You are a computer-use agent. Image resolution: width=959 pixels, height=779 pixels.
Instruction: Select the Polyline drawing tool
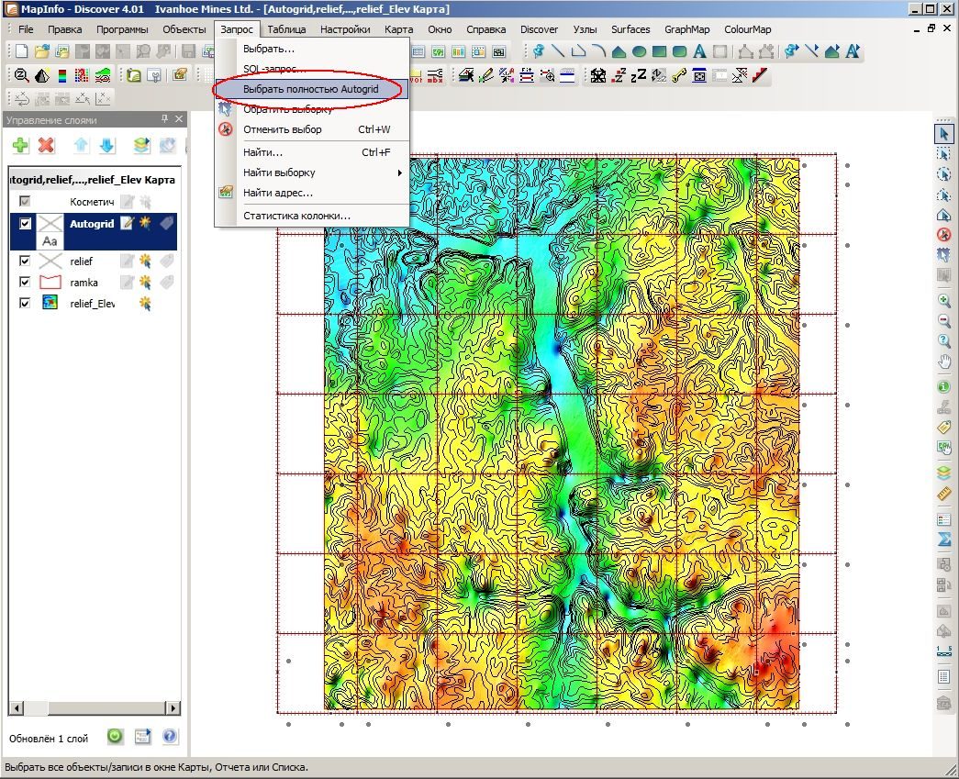(578, 51)
